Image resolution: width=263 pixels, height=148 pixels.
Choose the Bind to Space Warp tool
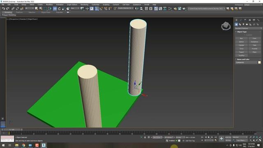(x=22, y=8)
